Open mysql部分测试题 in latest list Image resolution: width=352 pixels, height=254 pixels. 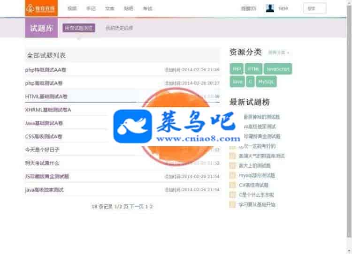coord(257,175)
